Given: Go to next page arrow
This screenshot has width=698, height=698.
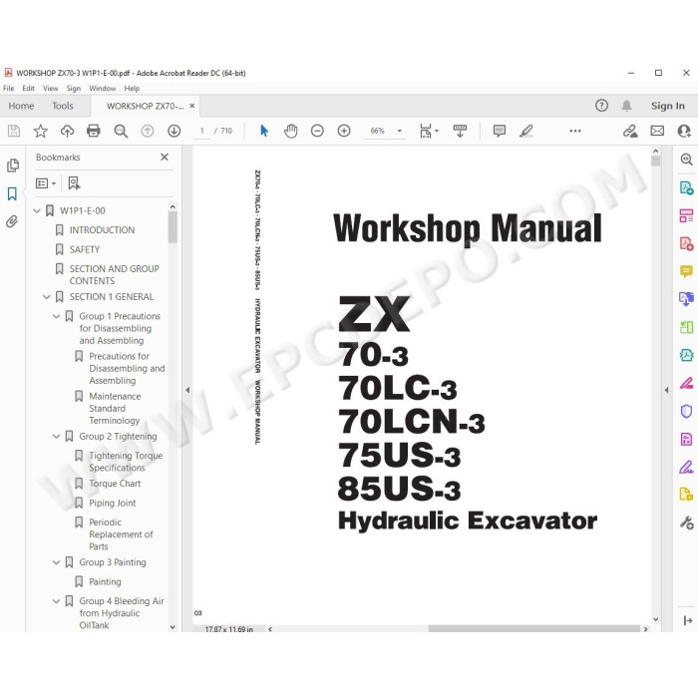Looking at the screenshot, I should pos(174,131).
